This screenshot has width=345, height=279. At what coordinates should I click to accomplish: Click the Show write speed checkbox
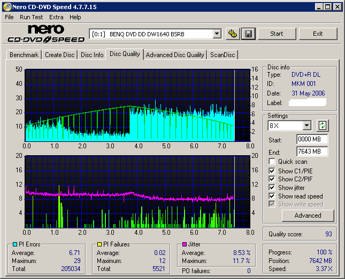click(x=272, y=204)
